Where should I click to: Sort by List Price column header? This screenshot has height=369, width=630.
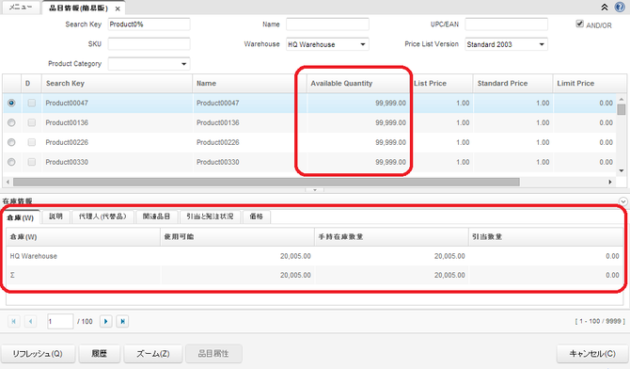pos(441,83)
